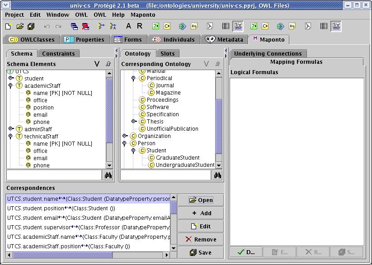Open the Project menu
The image size is (372, 265).
[14, 15]
